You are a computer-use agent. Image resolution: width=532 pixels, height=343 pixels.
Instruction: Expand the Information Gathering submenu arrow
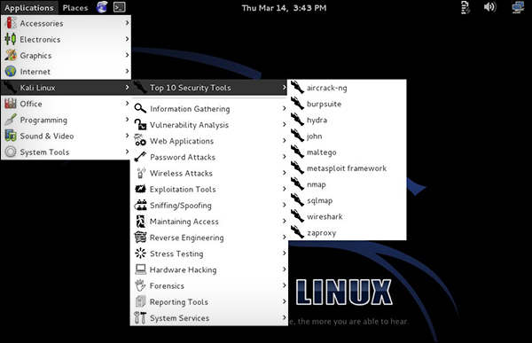point(284,108)
